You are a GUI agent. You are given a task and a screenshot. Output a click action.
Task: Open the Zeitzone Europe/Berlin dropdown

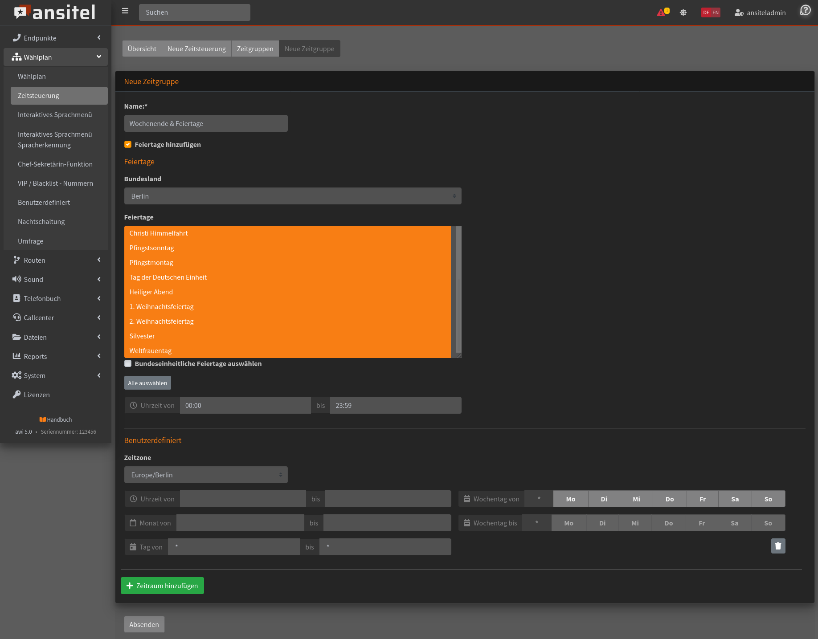(x=205, y=475)
